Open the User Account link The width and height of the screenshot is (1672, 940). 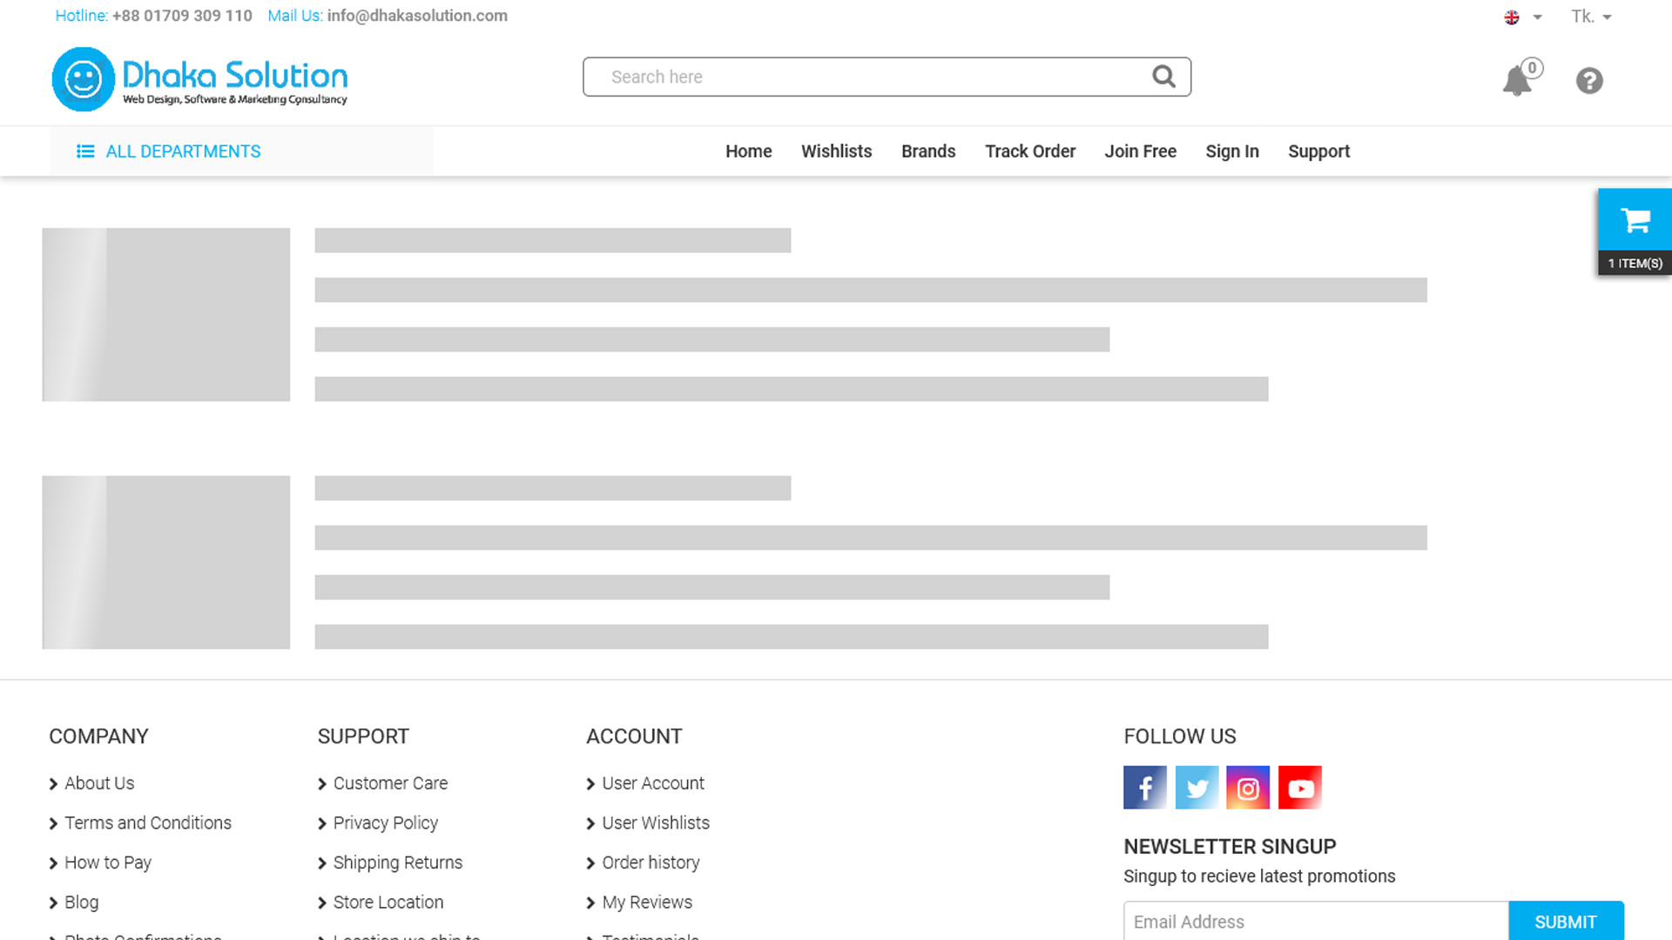point(653,783)
